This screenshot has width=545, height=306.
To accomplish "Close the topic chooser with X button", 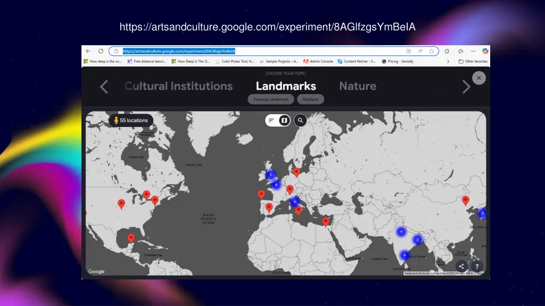I will (x=479, y=78).
